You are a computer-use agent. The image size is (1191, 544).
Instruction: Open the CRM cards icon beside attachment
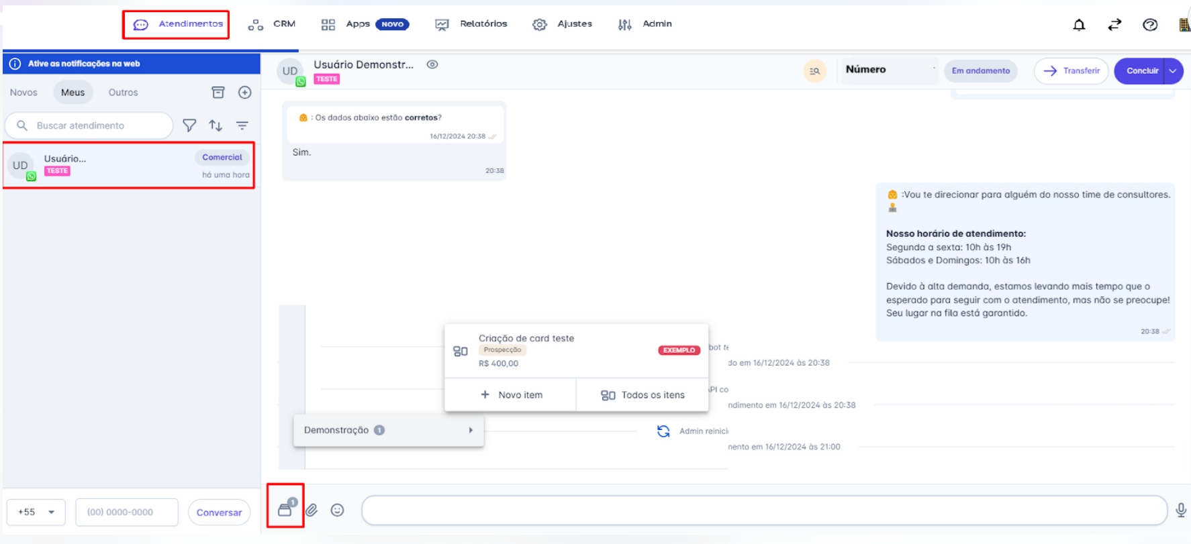(285, 508)
